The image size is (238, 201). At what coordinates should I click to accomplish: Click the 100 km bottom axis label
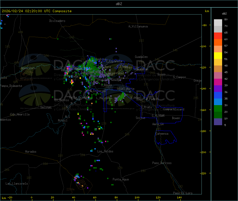click(x=137, y=197)
